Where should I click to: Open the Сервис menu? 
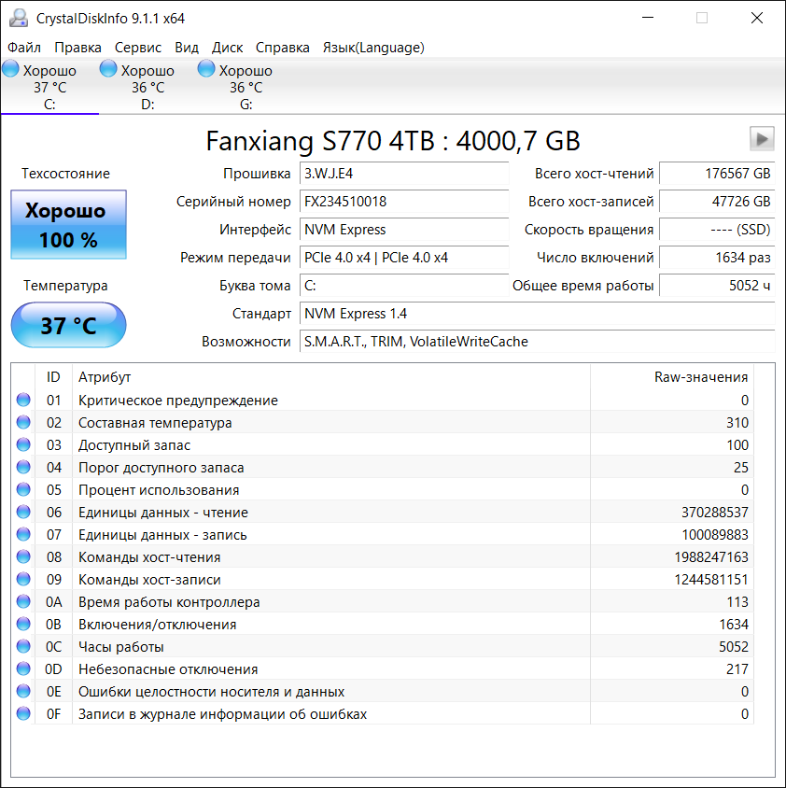[138, 48]
